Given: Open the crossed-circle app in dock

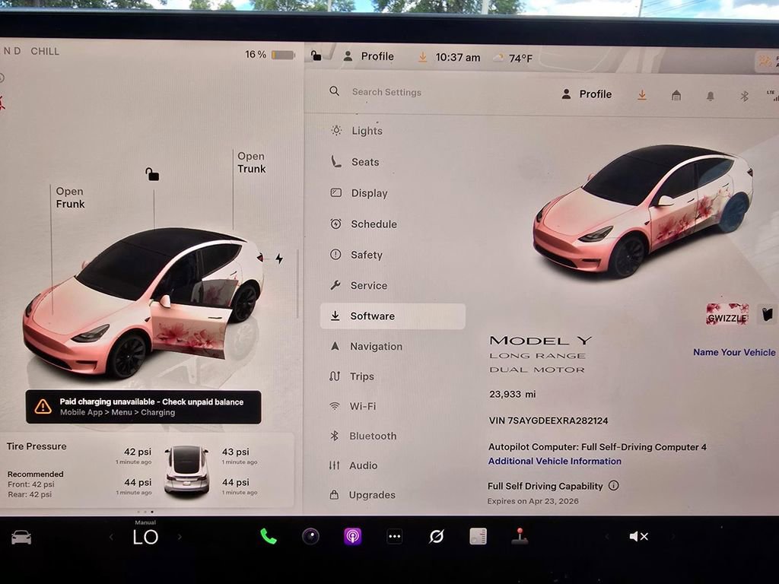Looking at the screenshot, I should 436,536.
